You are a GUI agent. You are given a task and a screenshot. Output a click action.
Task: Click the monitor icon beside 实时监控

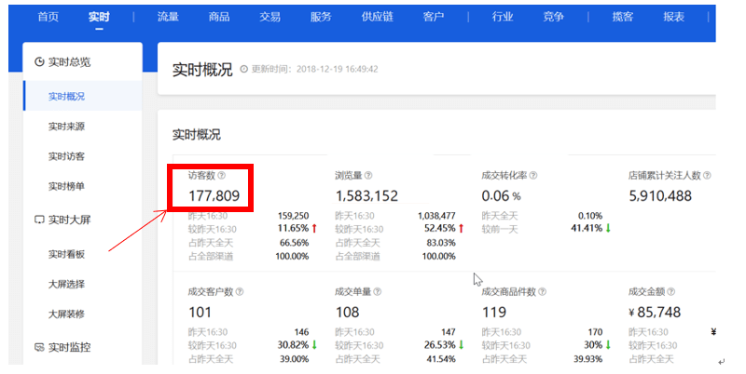39,347
